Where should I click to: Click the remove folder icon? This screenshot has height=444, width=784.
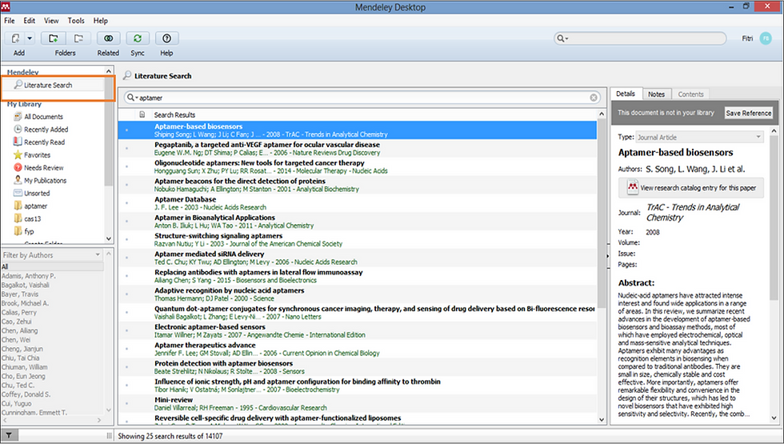[78, 38]
